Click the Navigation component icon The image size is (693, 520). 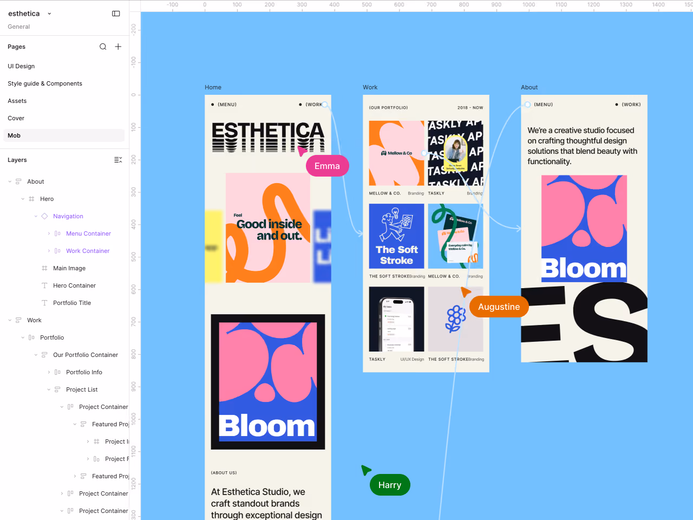(x=44, y=216)
